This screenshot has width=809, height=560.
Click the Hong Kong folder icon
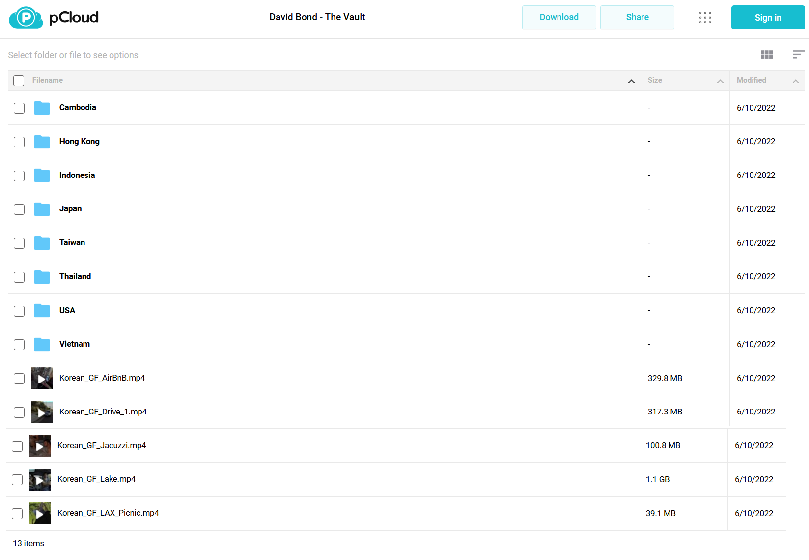(42, 142)
